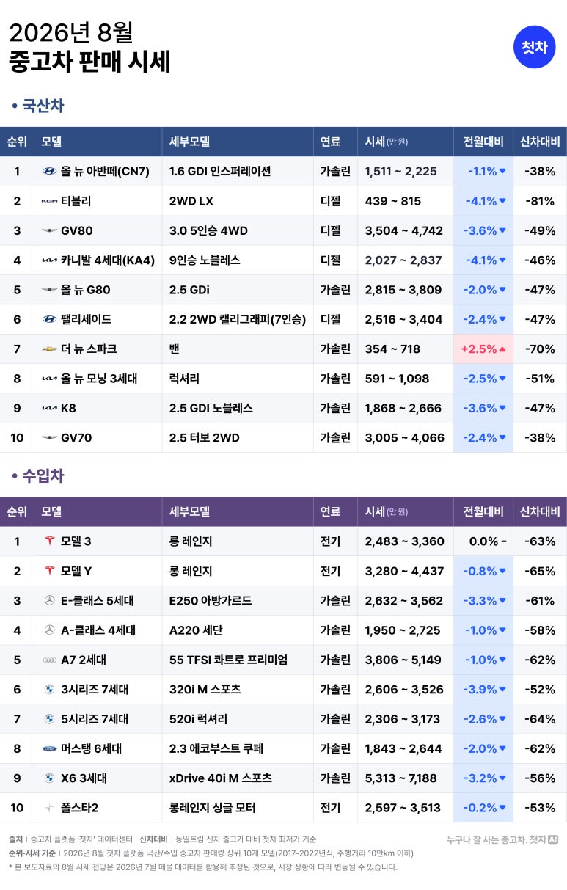Click the Audi logo beside A7 2세대

click(49, 660)
